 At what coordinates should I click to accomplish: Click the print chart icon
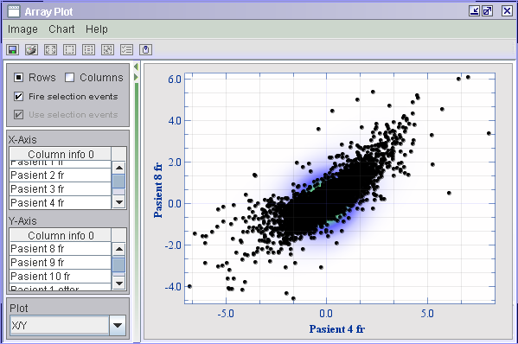pyautogui.click(x=32, y=50)
